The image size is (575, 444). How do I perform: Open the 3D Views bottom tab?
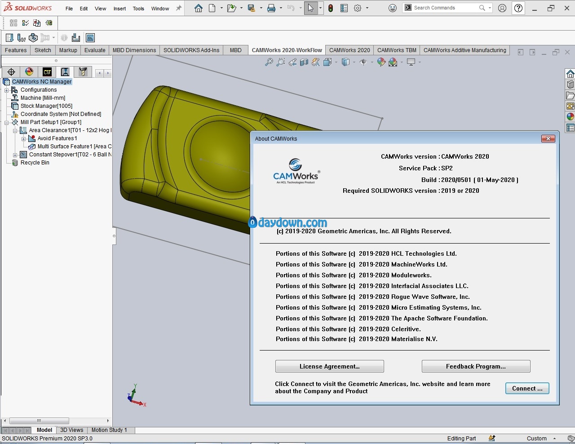[72, 430]
